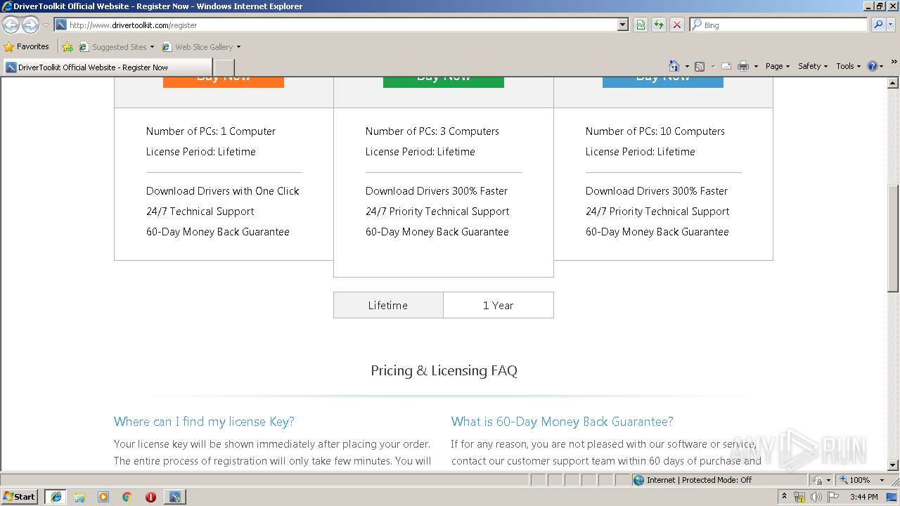Screen dimensions: 900x506
Task: Click the Read Mail envelope icon
Action: coord(726,66)
